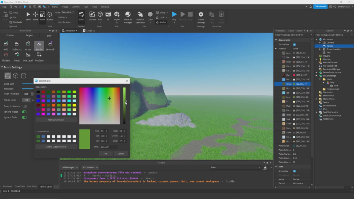Viewport: 354px width, 199px height.
Task: Select the Replace terrain tool
Action: (39, 57)
